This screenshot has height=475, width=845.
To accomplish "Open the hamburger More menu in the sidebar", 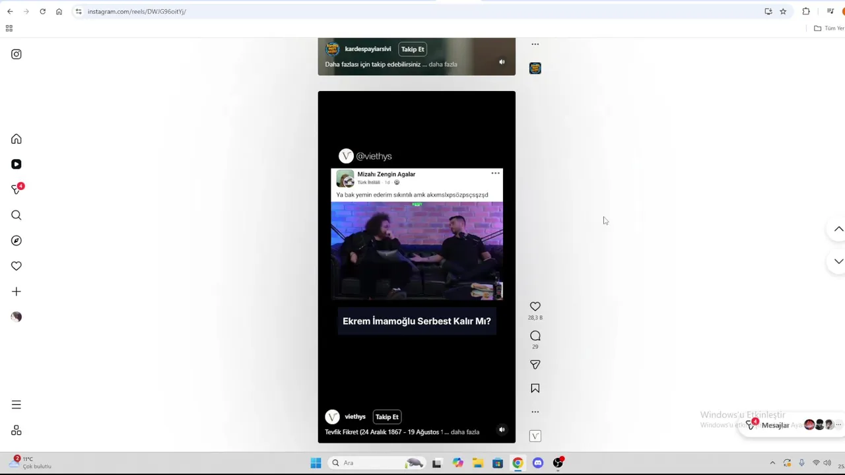I will tap(17, 405).
